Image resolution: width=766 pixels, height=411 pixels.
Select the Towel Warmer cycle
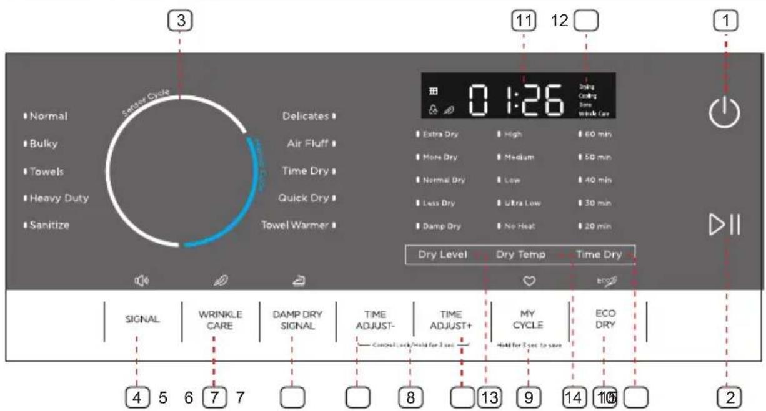299,225
